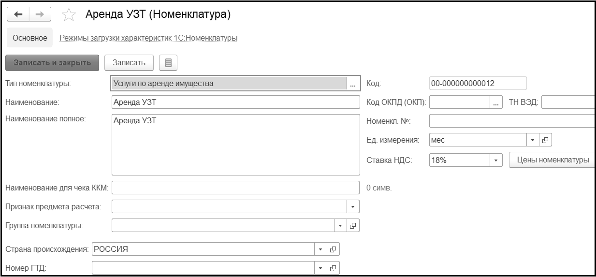Switch to the Основное tab
596x277 pixels.
[x=29, y=38]
